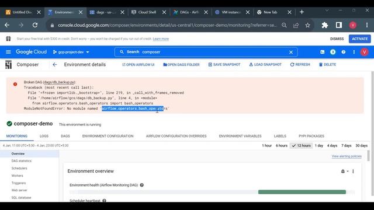The height and width of the screenshot is (210, 374).
Task: Click the DELETE environment button
Action: pos(327,65)
